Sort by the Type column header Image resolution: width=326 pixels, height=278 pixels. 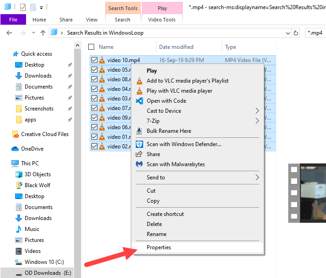(x=230, y=47)
